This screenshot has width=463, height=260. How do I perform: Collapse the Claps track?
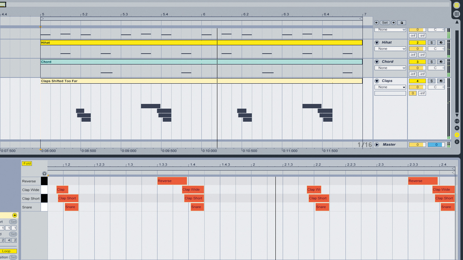(377, 81)
